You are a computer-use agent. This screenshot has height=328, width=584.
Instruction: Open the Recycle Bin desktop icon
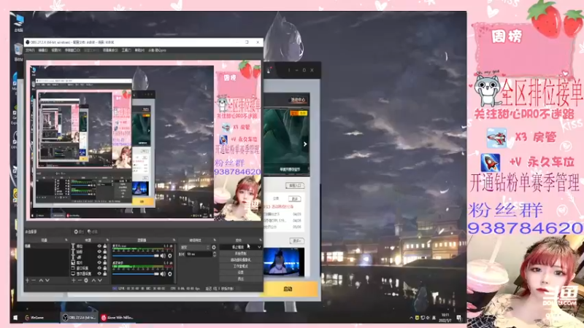coord(18,51)
